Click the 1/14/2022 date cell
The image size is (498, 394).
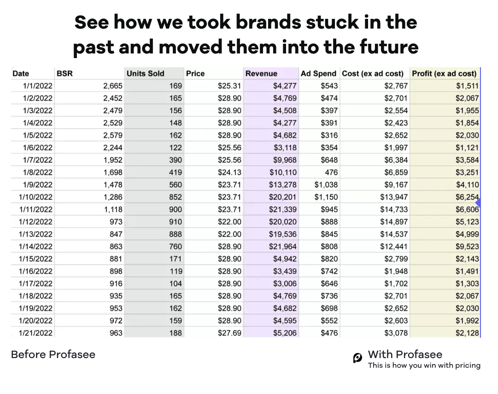click(36, 247)
